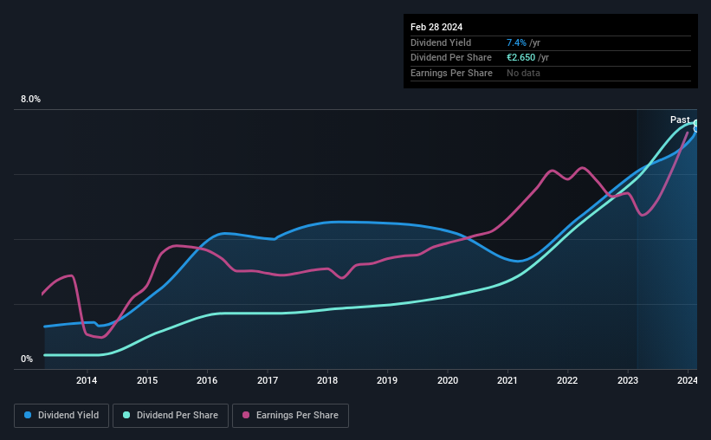Click the pink Earnings Per Share legend dot
Image resolution: width=711 pixels, height=440 pixels.
246,416
